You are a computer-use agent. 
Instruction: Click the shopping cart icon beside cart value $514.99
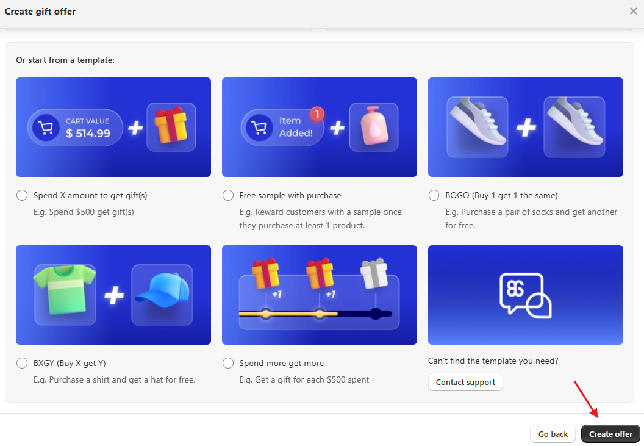coord(46,128)
